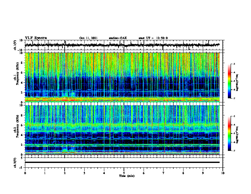Click the "6" tick label on time axis
This screenshot has height=194, width=251.
[144, 173]
